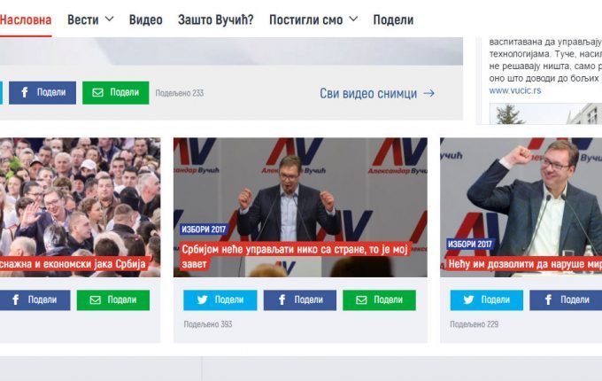Tweet the Србијом неће управљати article

pos(220,300)
